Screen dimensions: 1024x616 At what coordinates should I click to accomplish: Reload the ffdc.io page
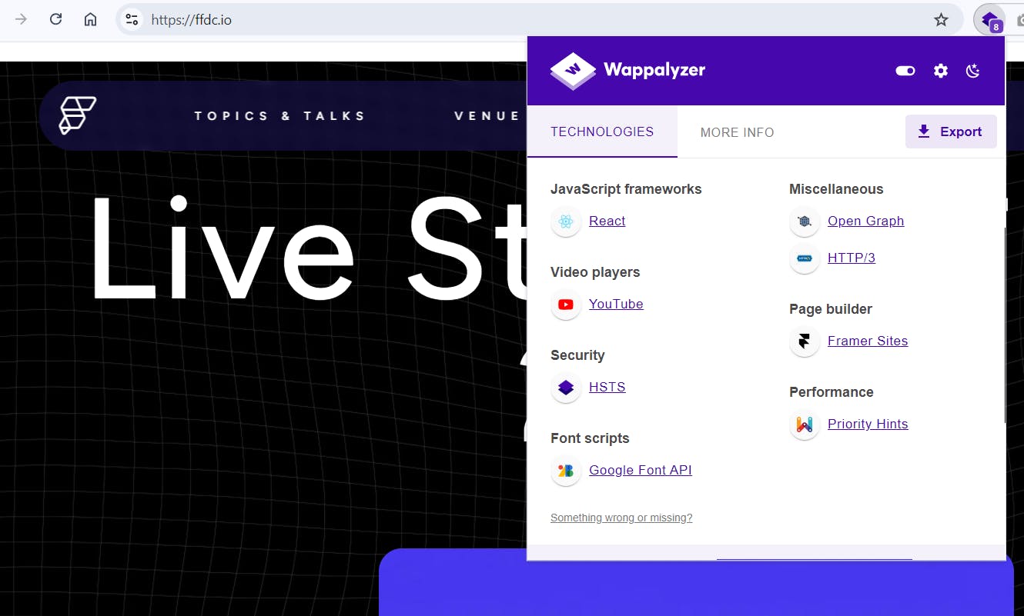tap(55, 19)
